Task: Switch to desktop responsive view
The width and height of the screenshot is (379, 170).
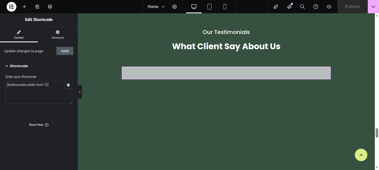Action: (194, 7)
